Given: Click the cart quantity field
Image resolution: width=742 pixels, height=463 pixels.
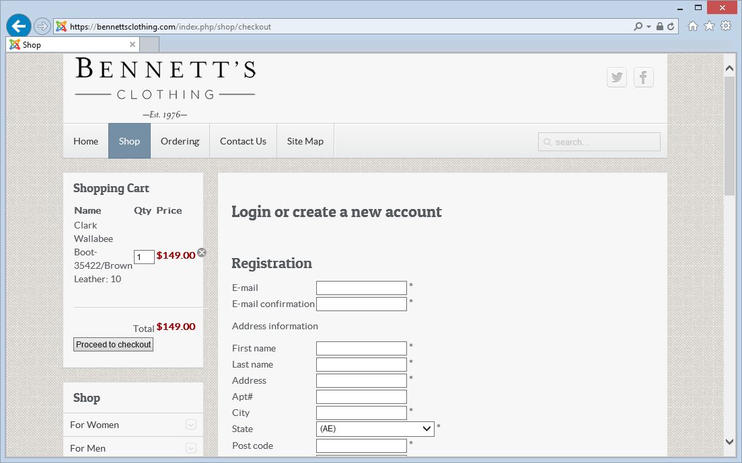Looking at the screenshot, I should click(x=144, y=257).
